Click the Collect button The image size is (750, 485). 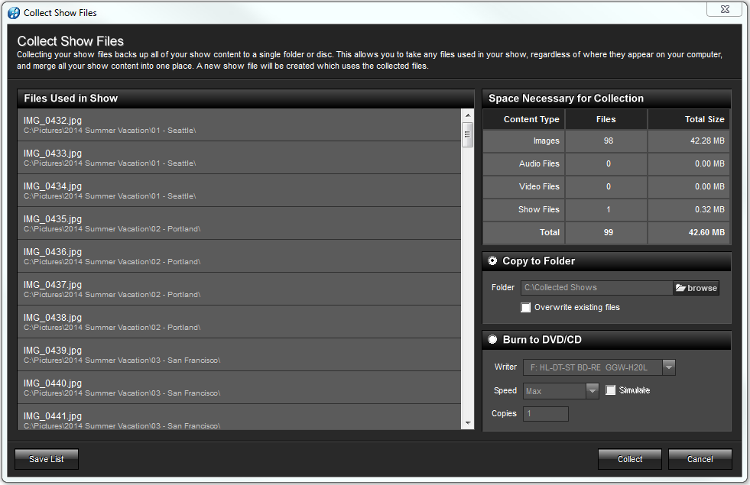pos(630,459)
